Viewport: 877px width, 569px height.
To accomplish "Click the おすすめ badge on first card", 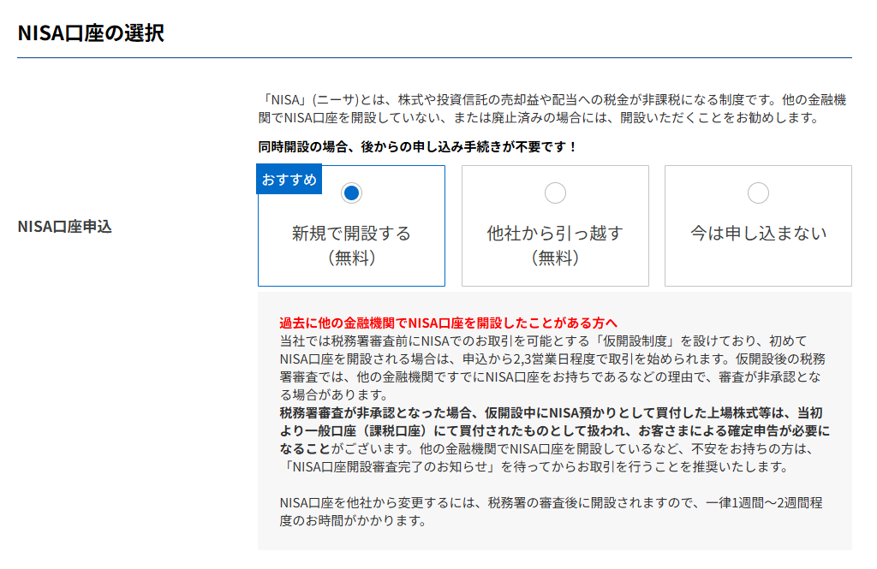I will (x=289, y=180).
